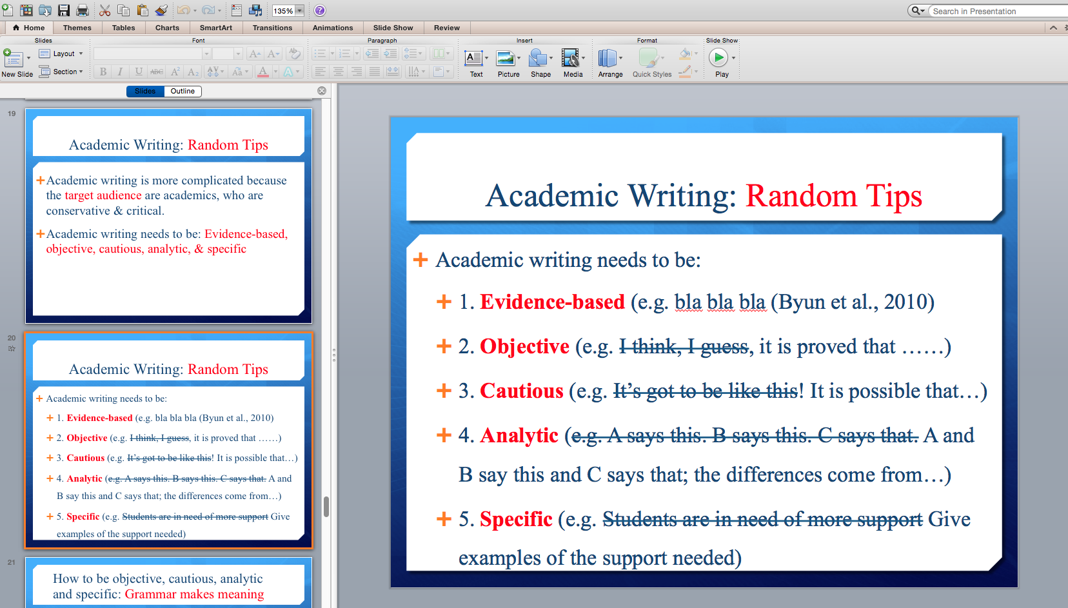Click the Clear Formatting eraser icon
Image resolution: width=1068 pixels, height=608 pixels.
click(x=295, y=54)
